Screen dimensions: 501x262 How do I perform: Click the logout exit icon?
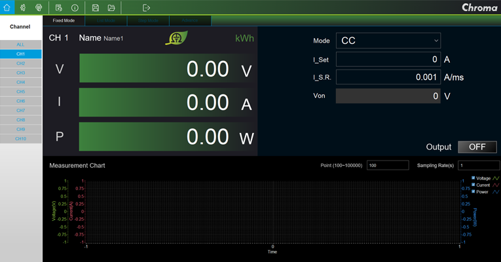tap(146, 8)
